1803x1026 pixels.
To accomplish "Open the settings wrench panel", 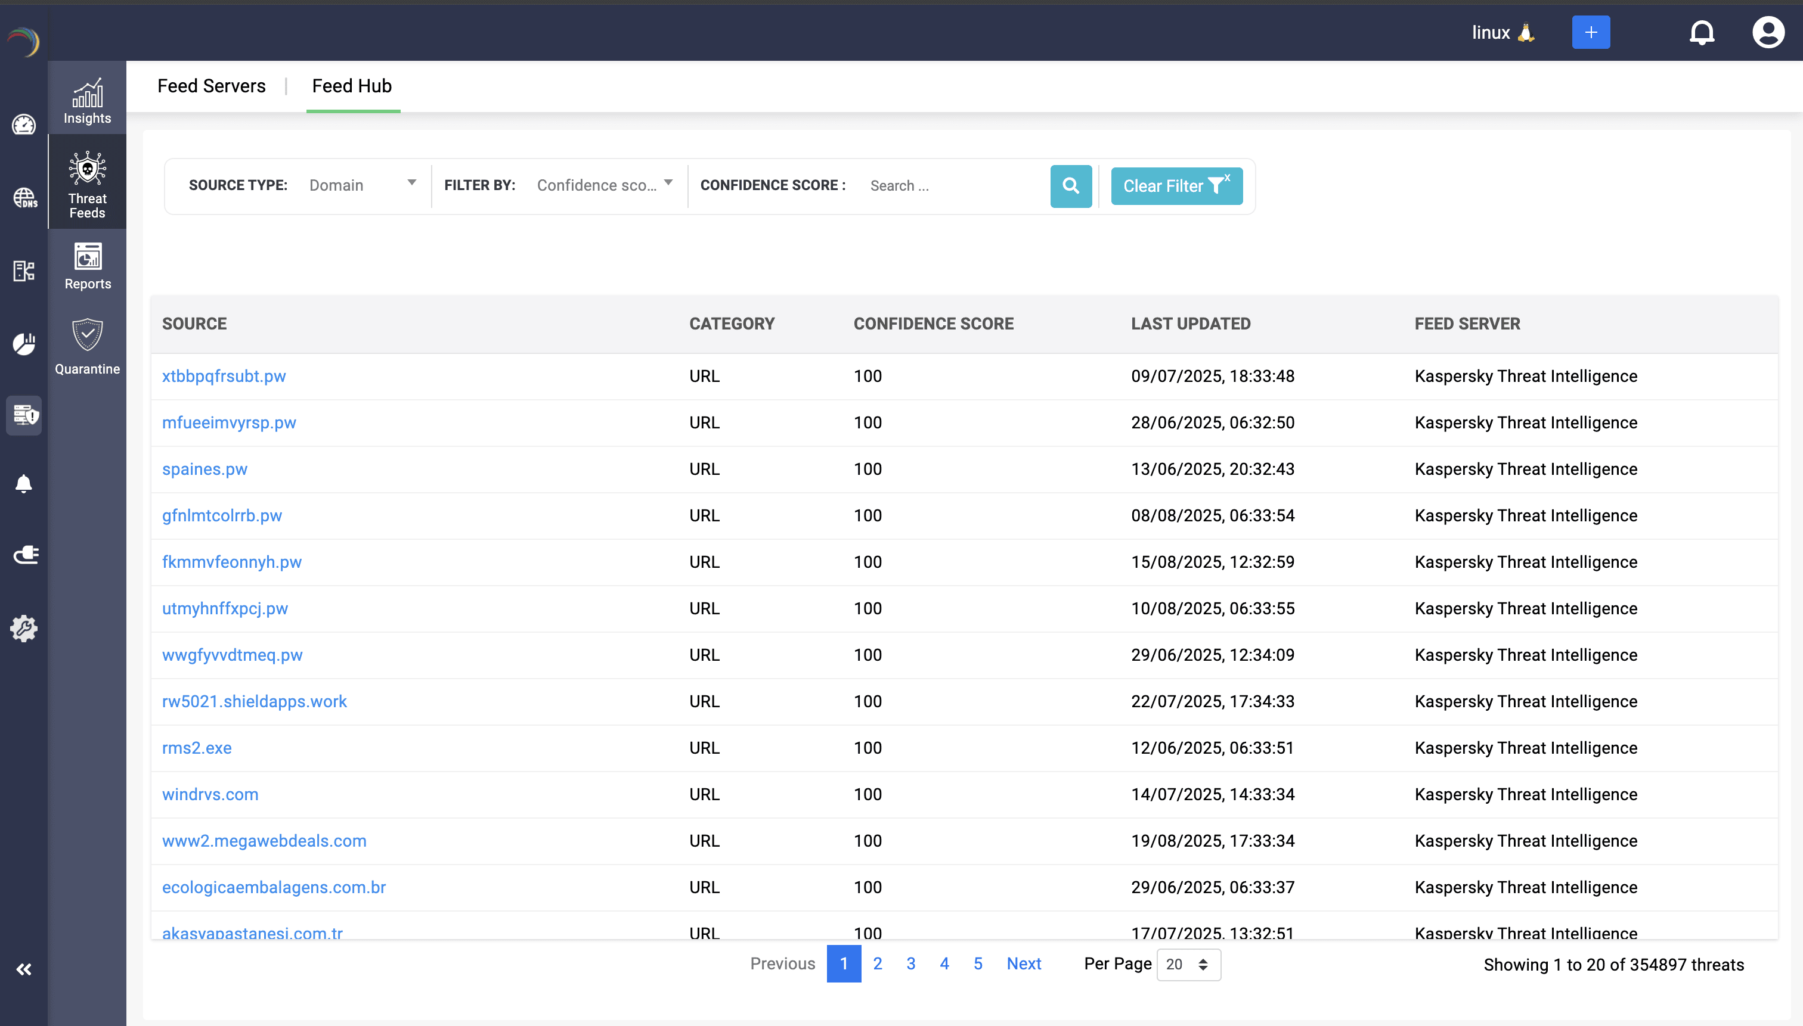I will pos(24,629).
